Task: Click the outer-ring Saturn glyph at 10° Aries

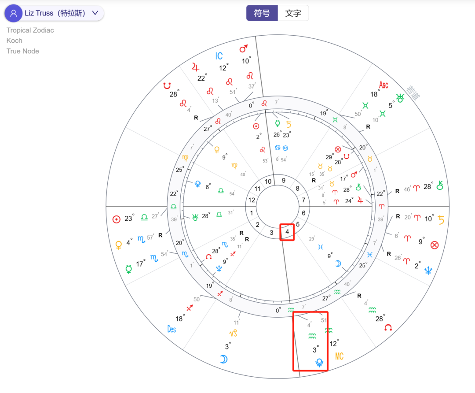Action: [x=441, y=220]
